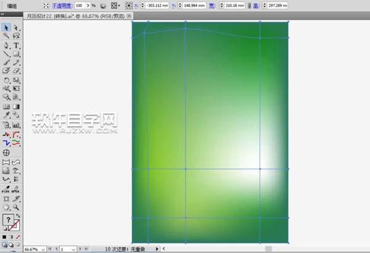
Task: Close the 月历设计22 document tab
Action: 129,16
